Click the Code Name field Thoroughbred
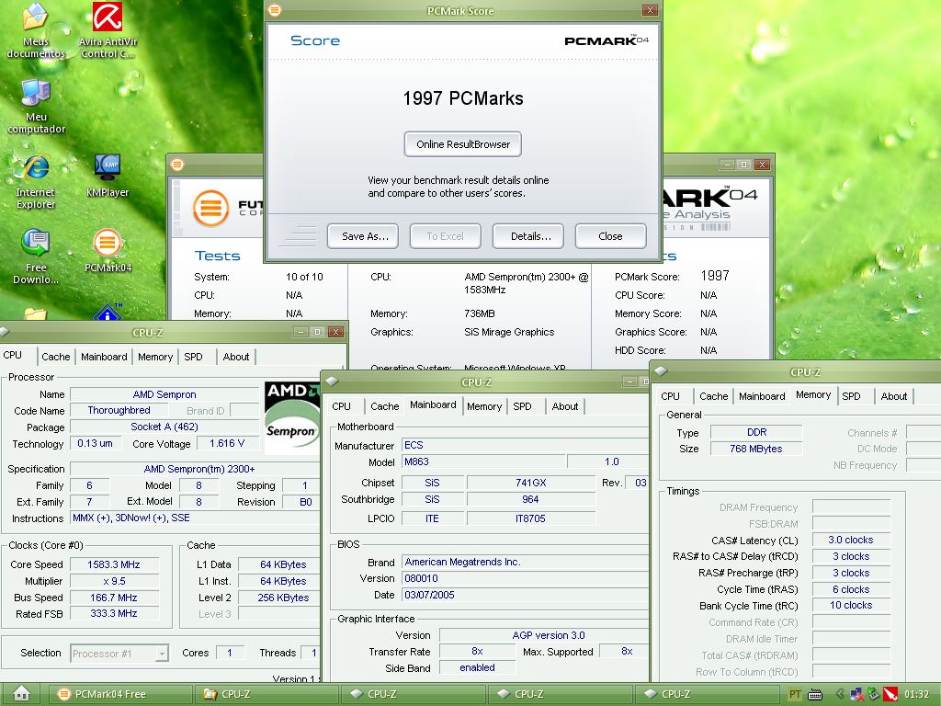Viewport: 941px width, 706px height. [x=119, y=410]
